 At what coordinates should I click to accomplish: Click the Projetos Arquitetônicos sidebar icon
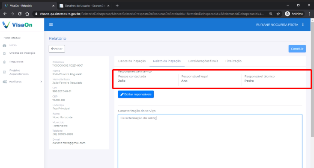click(x=4, y=72)
